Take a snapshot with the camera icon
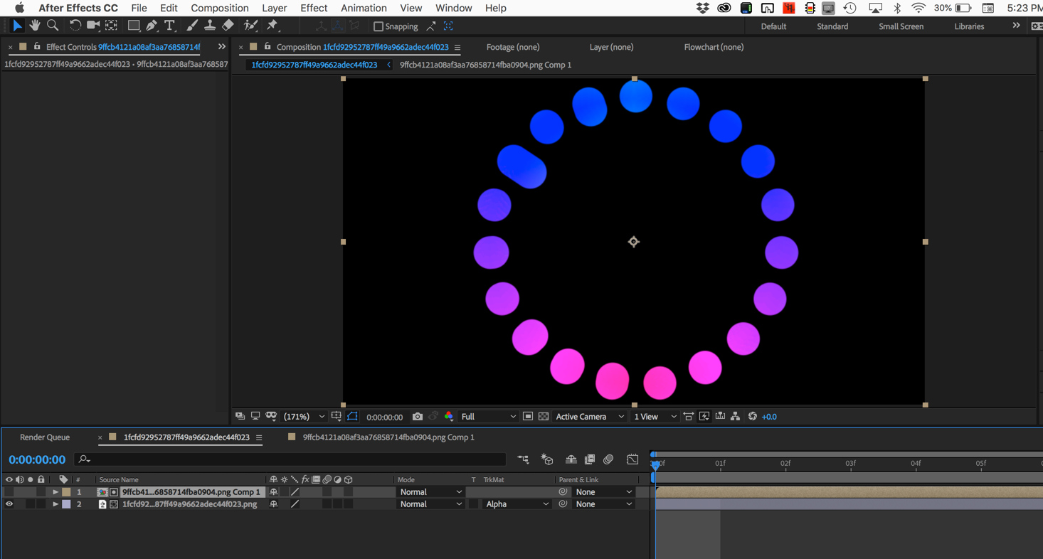The width and height of the screenshot is (1043, 559). (418, 417)
